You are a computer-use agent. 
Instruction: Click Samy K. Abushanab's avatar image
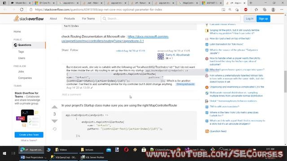(x=161, y=56)
